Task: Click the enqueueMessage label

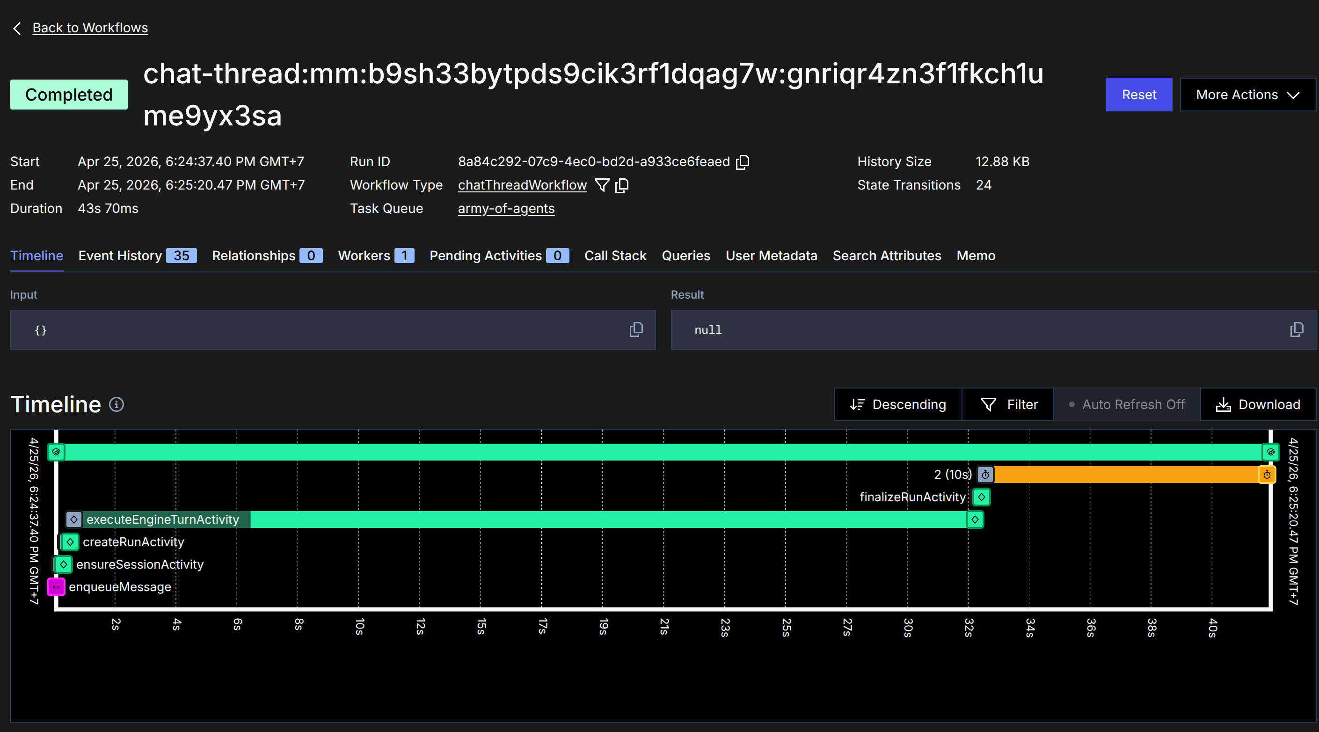Action: click(120, 587)
